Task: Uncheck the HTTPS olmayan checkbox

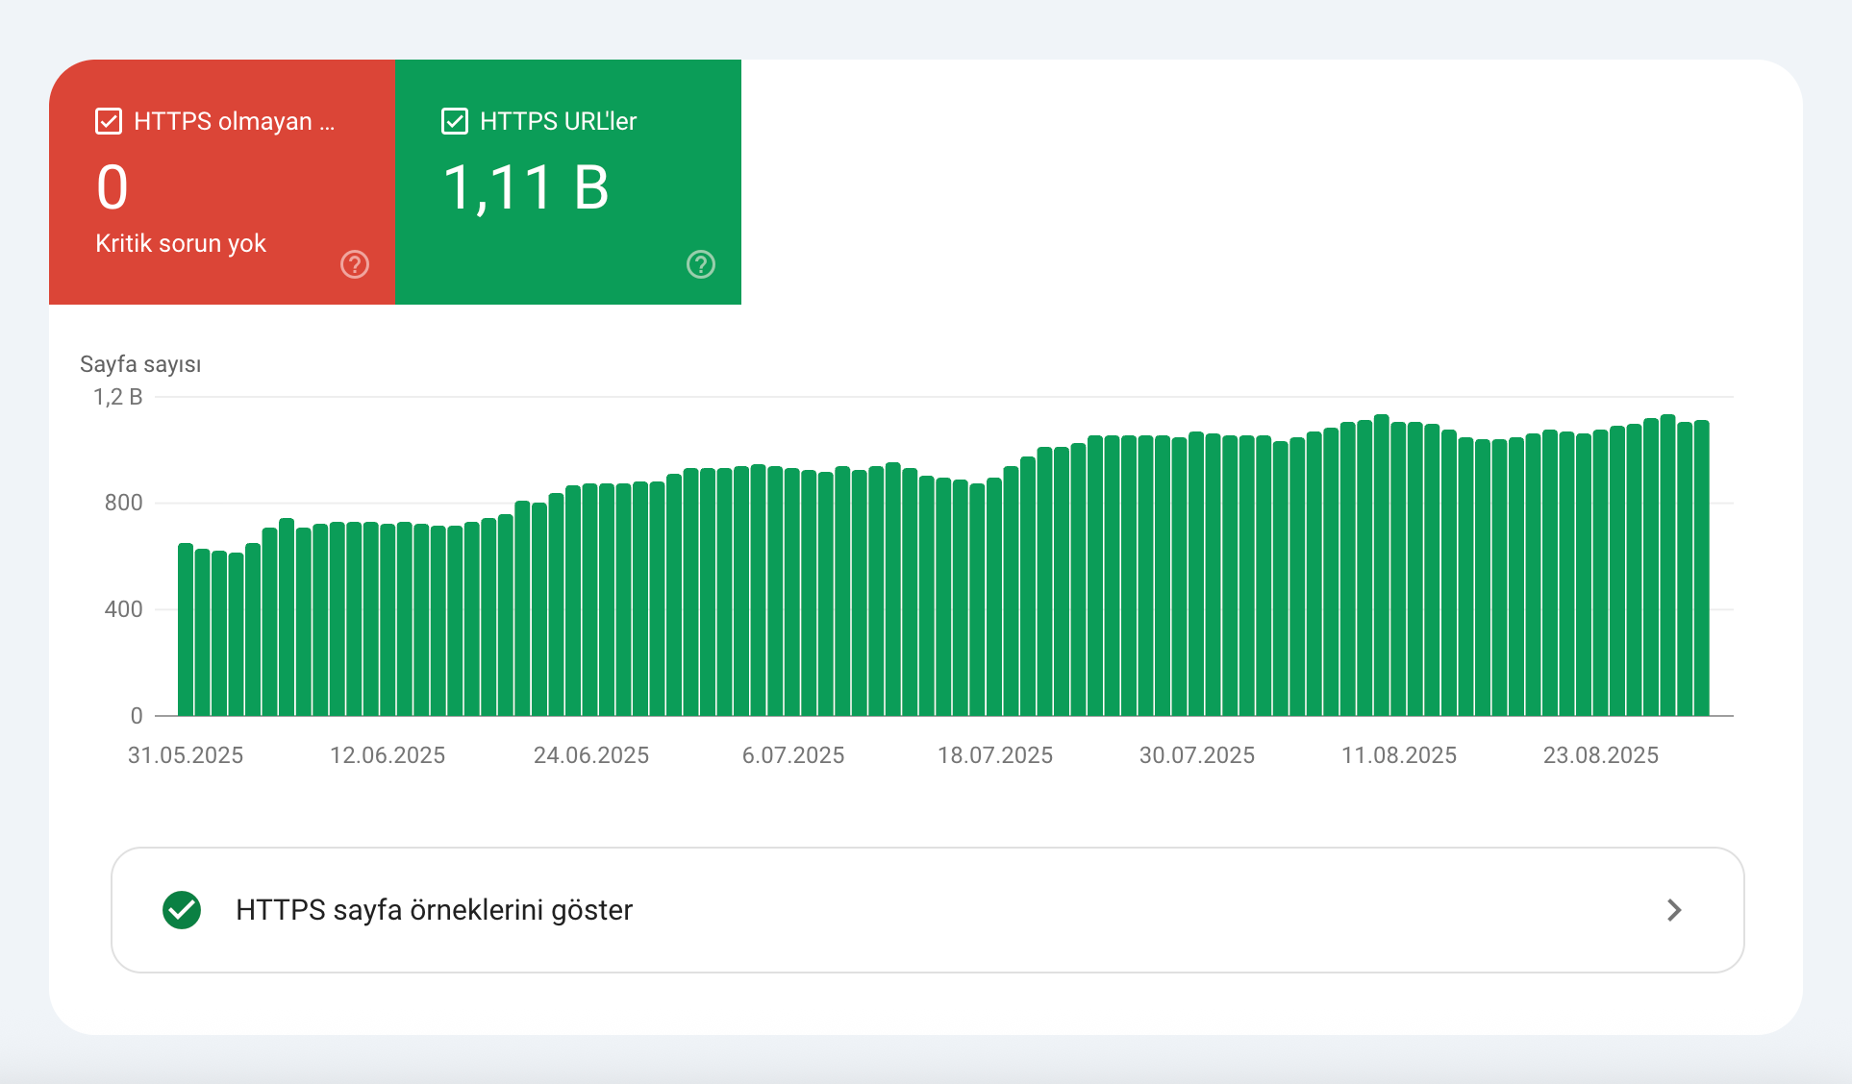Action: 109,121
